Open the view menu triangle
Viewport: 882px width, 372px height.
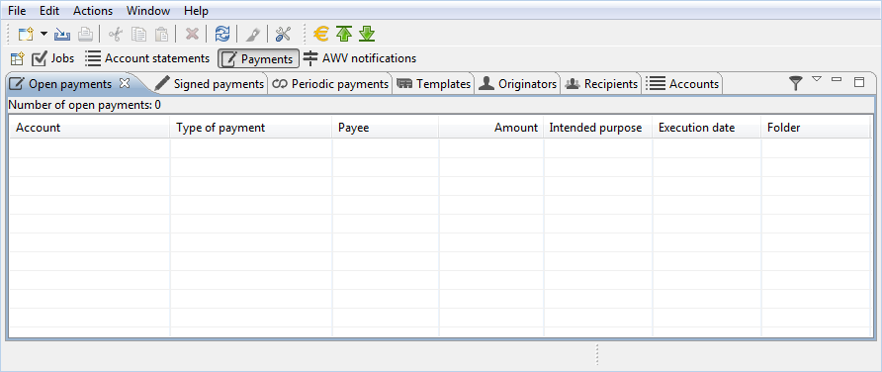point(817,79)
